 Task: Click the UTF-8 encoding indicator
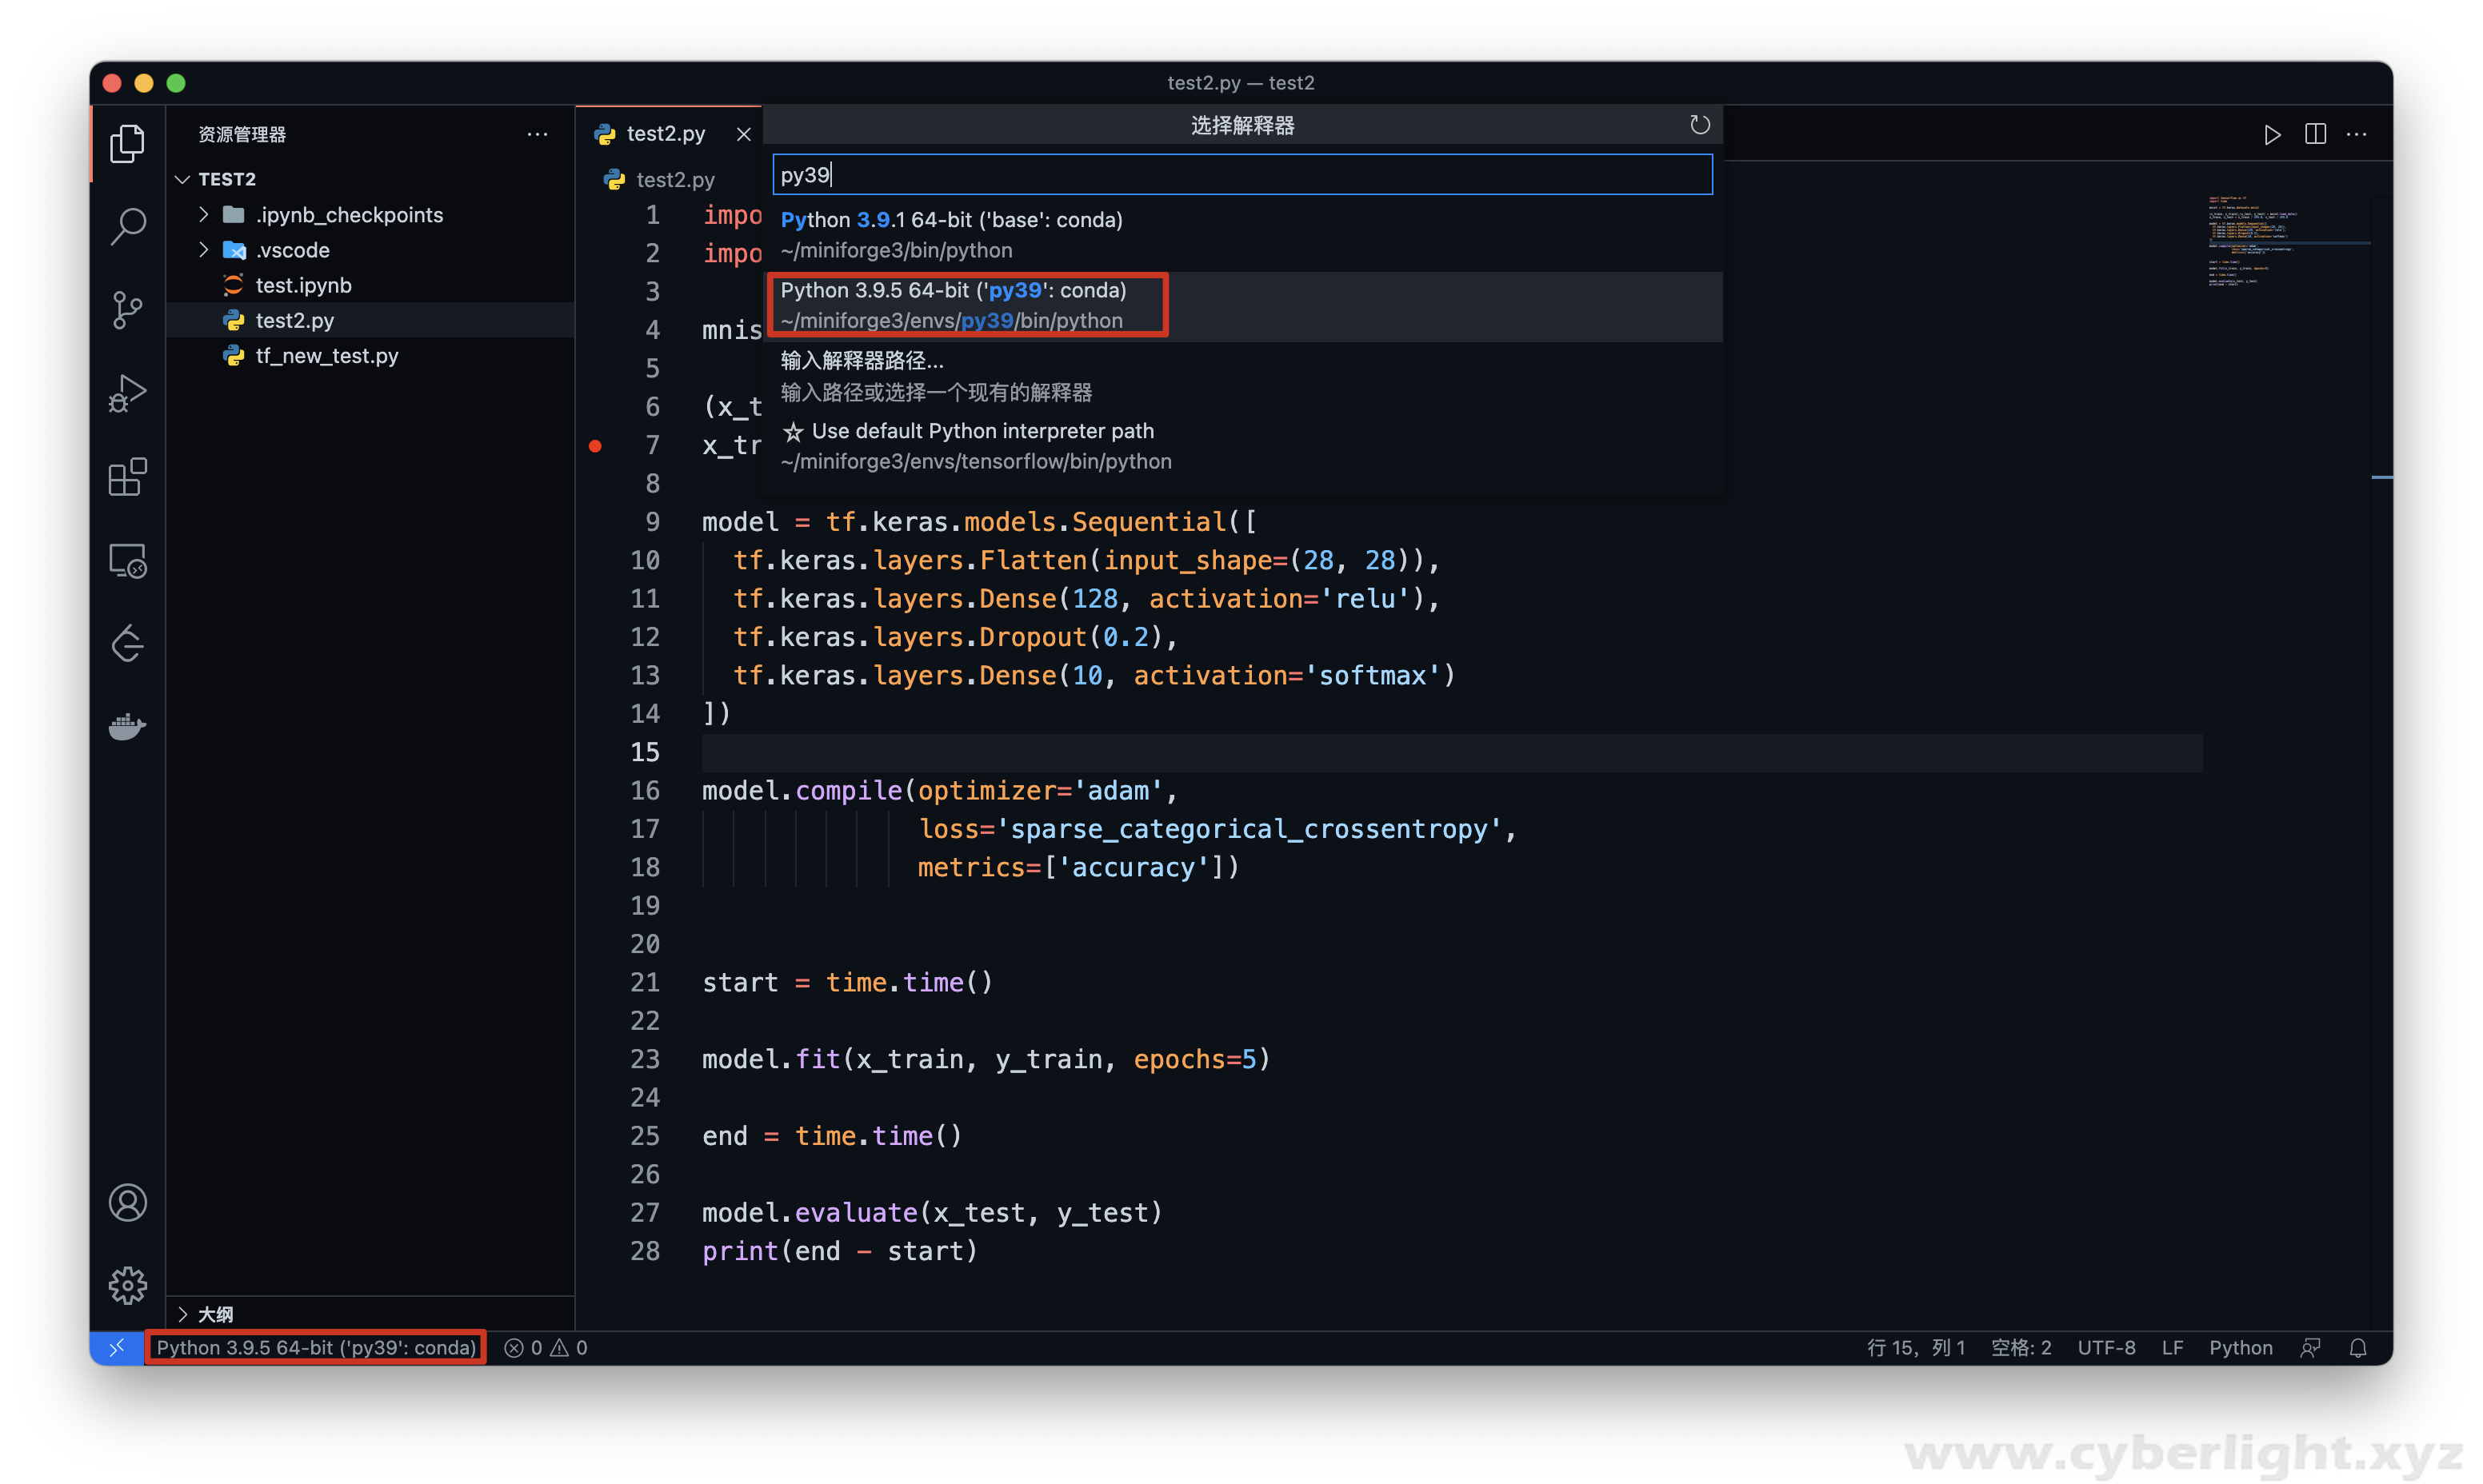tap(2106, 1348)
